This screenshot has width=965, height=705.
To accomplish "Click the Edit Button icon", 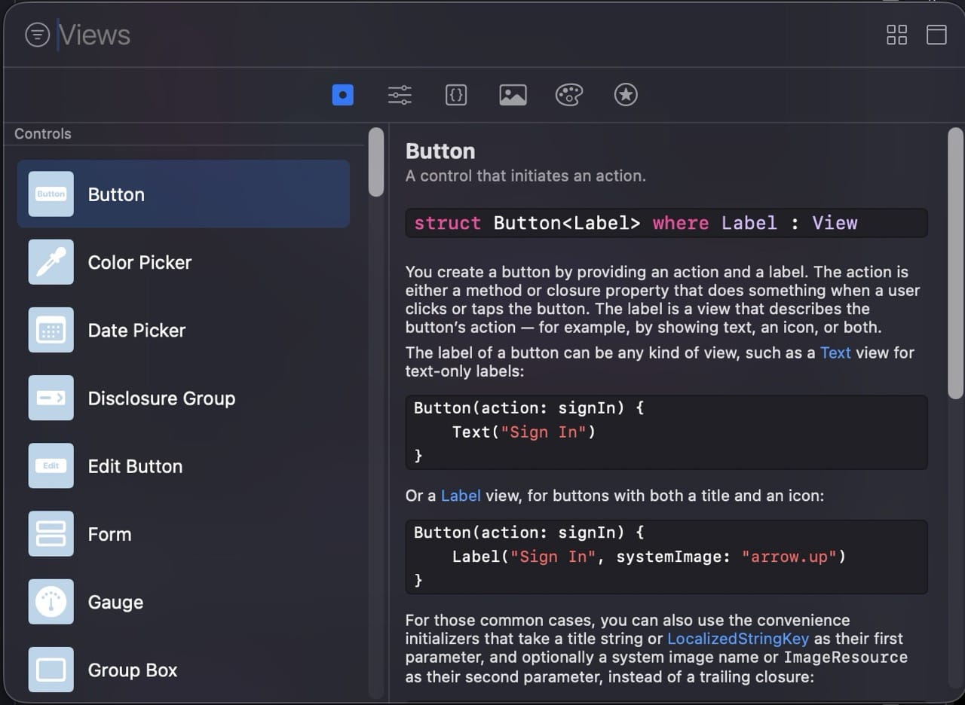I will pos(51,466).
